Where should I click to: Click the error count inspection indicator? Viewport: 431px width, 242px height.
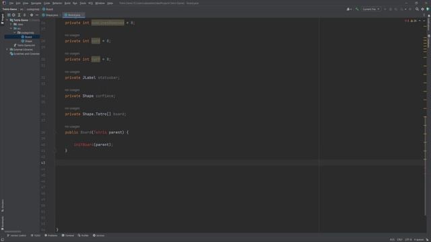407,21
